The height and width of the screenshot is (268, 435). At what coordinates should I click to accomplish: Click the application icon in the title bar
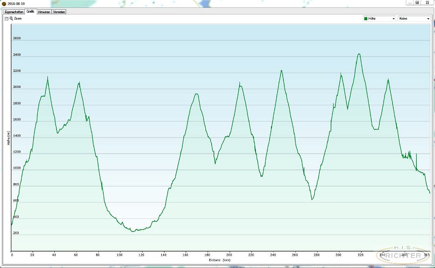tap(4, 3)
